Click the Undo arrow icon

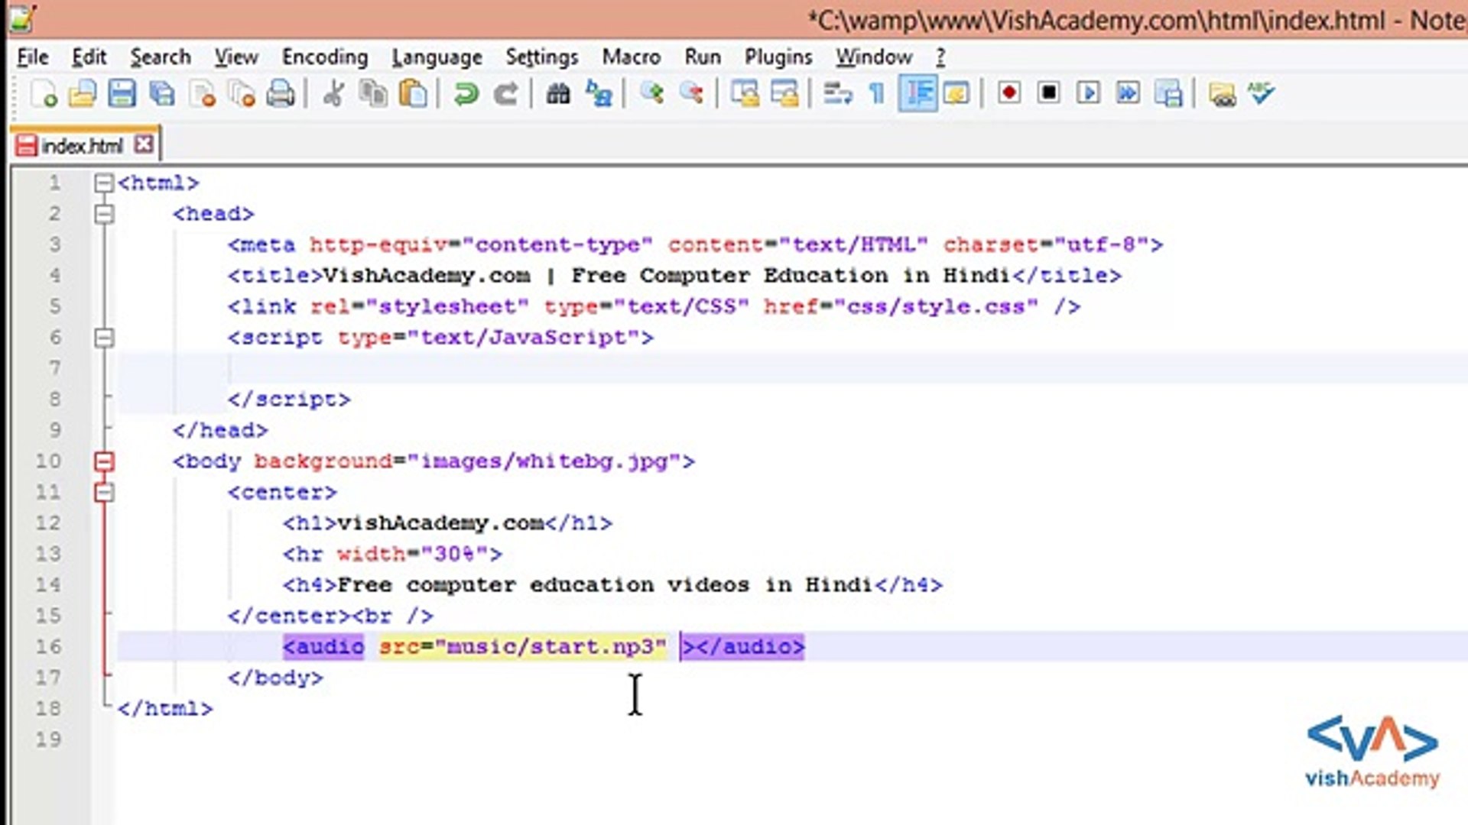pyautogui.click(x=466, y=94)
